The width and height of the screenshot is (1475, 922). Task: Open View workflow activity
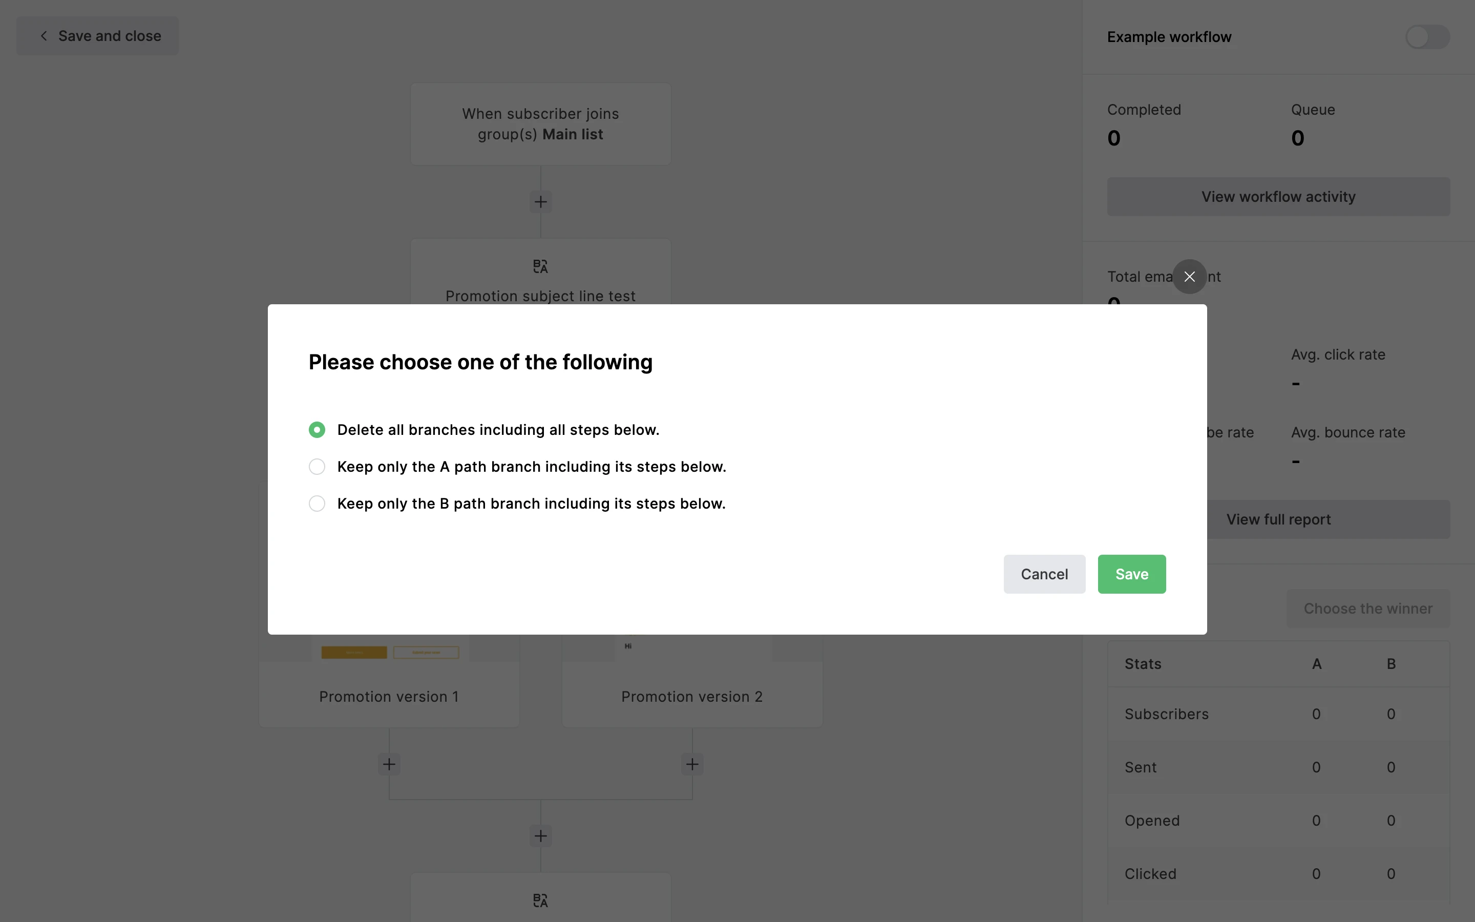point(1278,197)
